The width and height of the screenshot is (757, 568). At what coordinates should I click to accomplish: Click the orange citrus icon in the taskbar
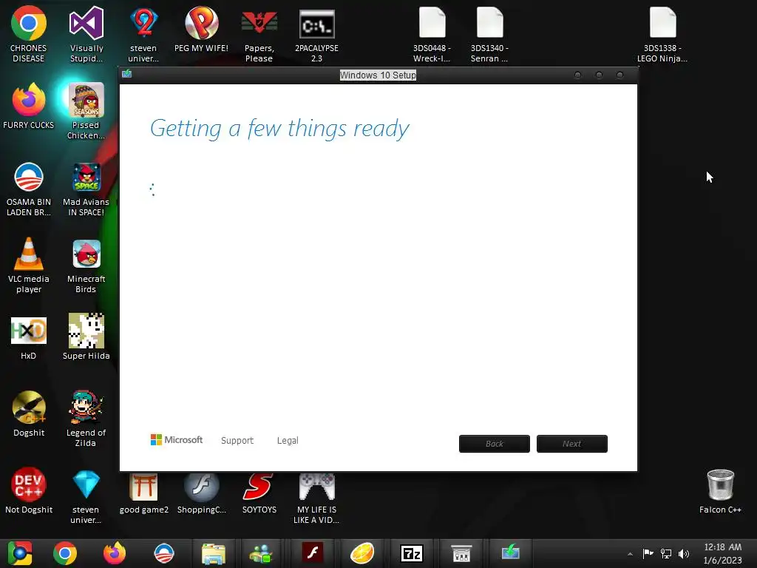click(x=362, y=553)
